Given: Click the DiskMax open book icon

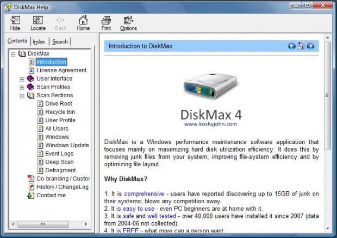Looking at the screenshot, I should [22, 53].
